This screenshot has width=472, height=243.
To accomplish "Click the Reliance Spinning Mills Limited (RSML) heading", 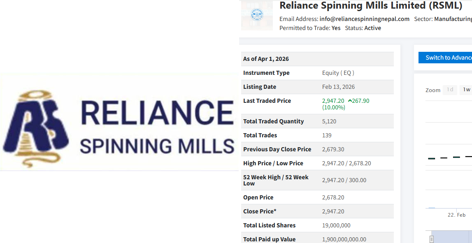I will coord(371,6).
